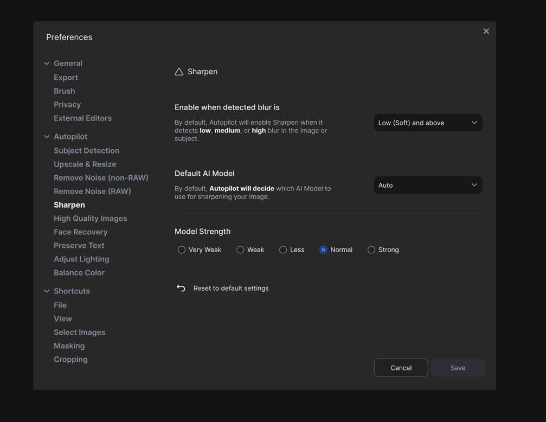Collapse the Autopilot section chevron
This screenshot has width=546, height=422.
[x=47, y=137]
